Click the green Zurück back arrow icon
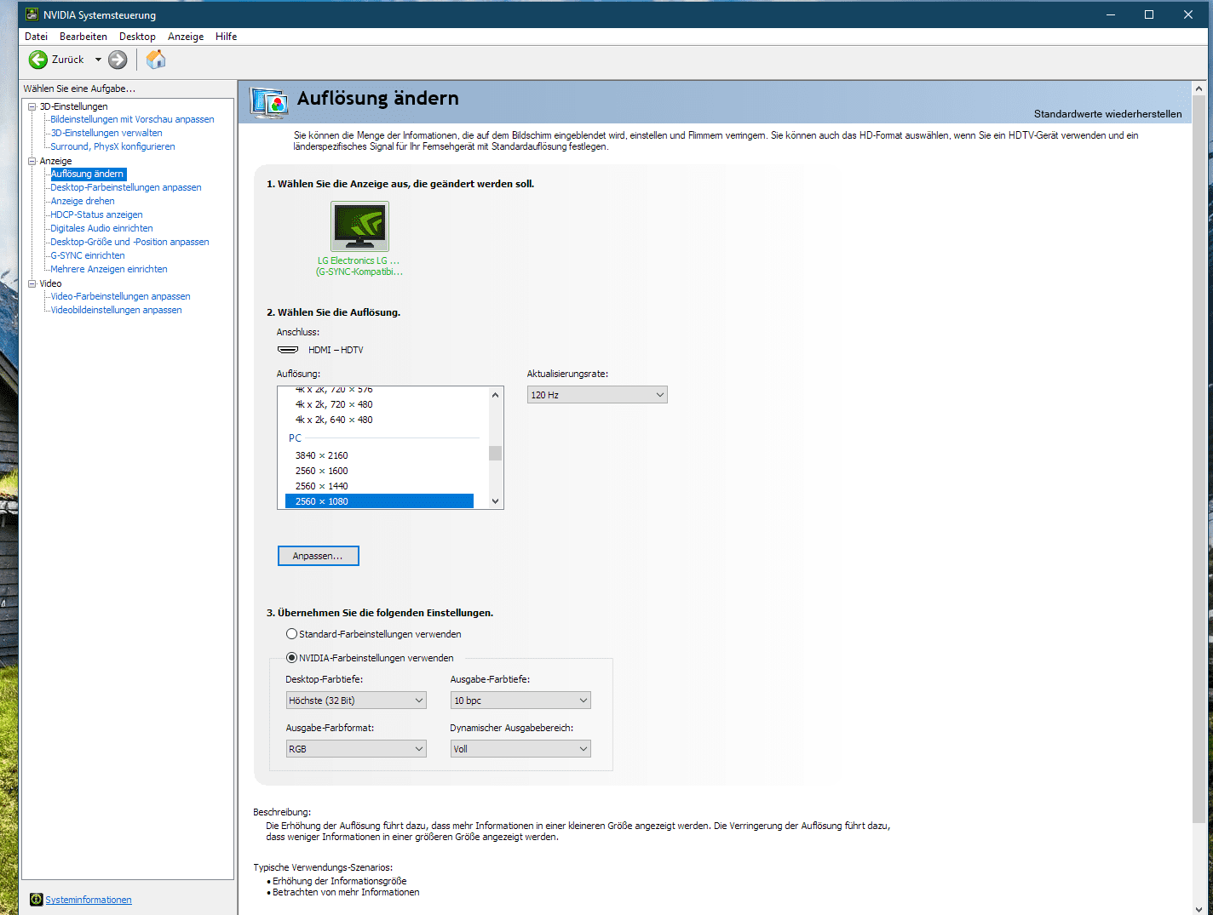Viewport: 1213px width, 915px height. (x=37, y=60)
